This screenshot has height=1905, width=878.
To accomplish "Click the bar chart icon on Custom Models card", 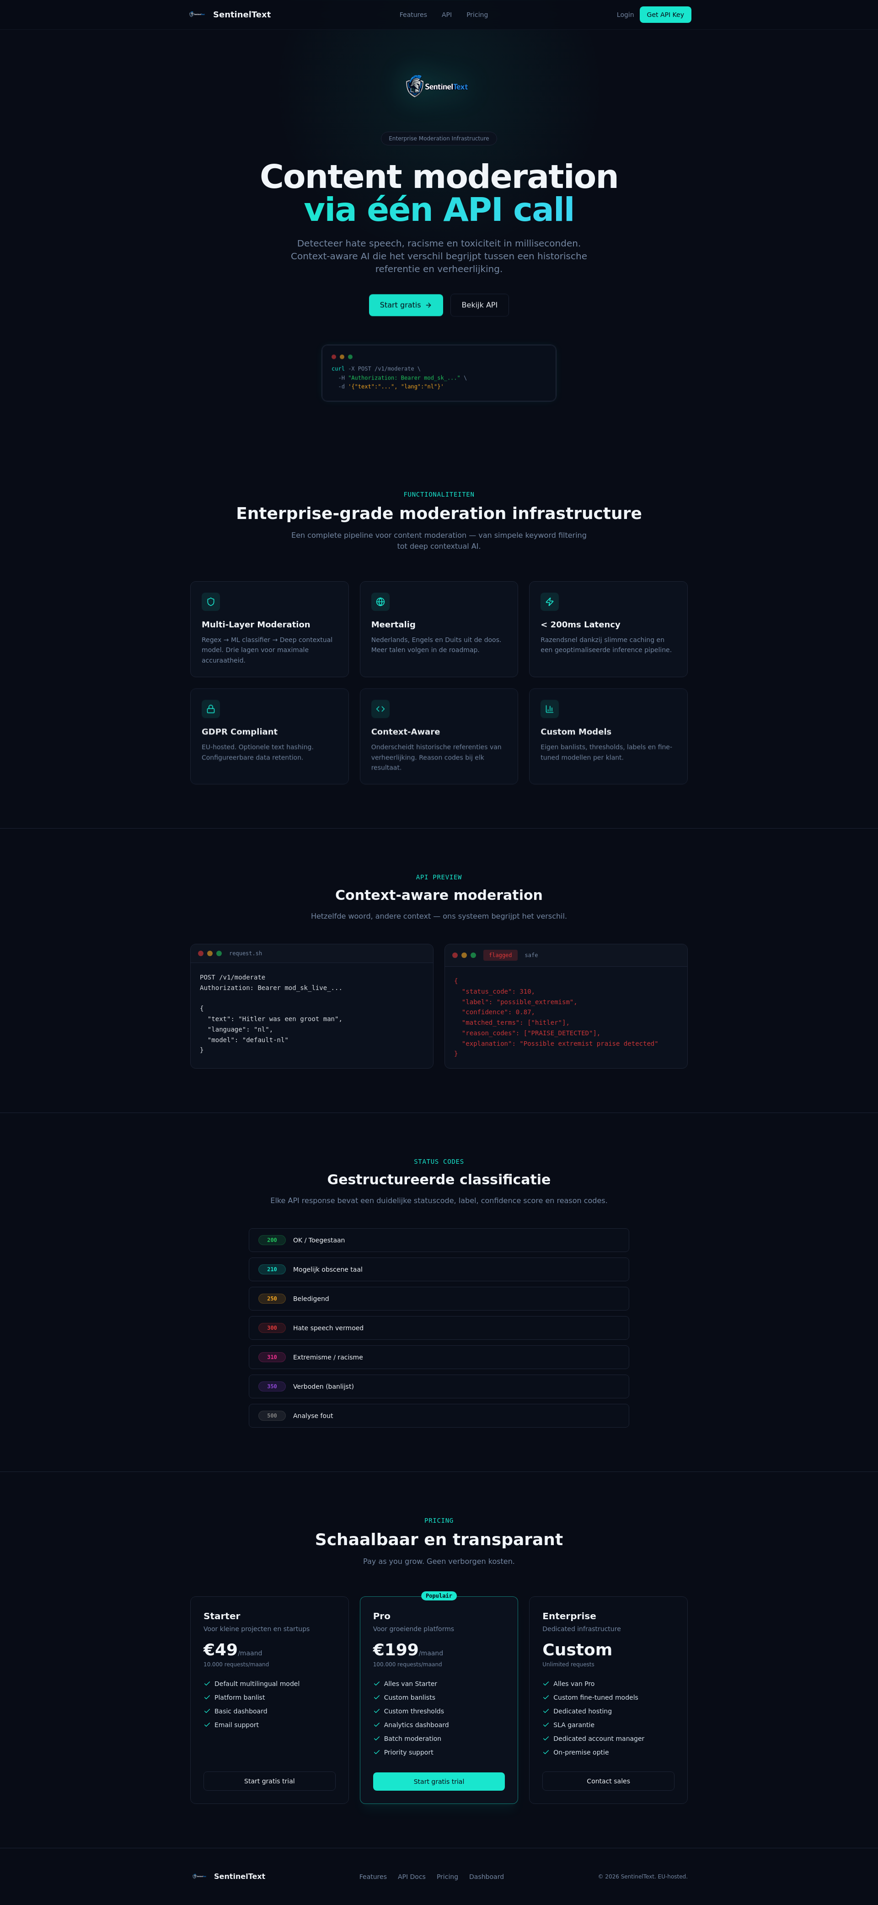I will [x=550, y=708].
